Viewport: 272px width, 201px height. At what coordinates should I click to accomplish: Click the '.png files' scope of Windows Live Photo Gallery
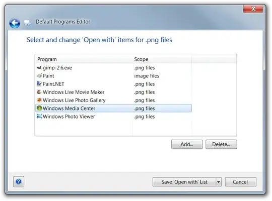[x=145, y=100]
